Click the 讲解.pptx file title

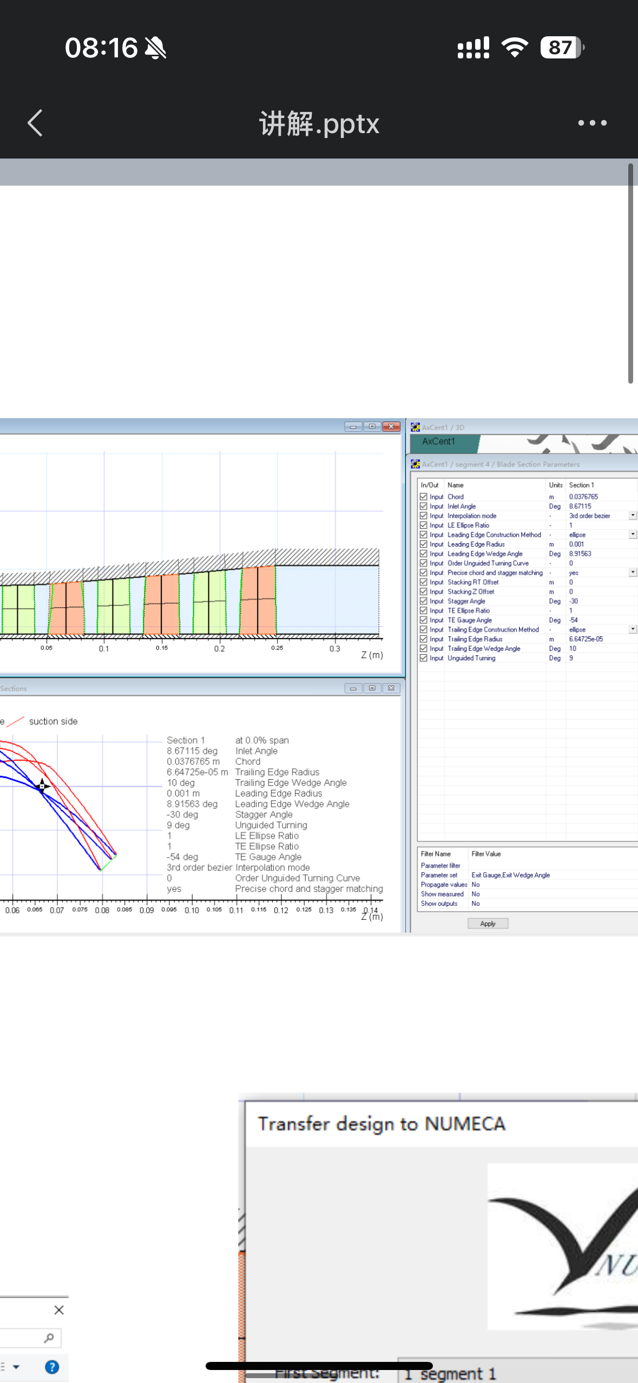319,123
